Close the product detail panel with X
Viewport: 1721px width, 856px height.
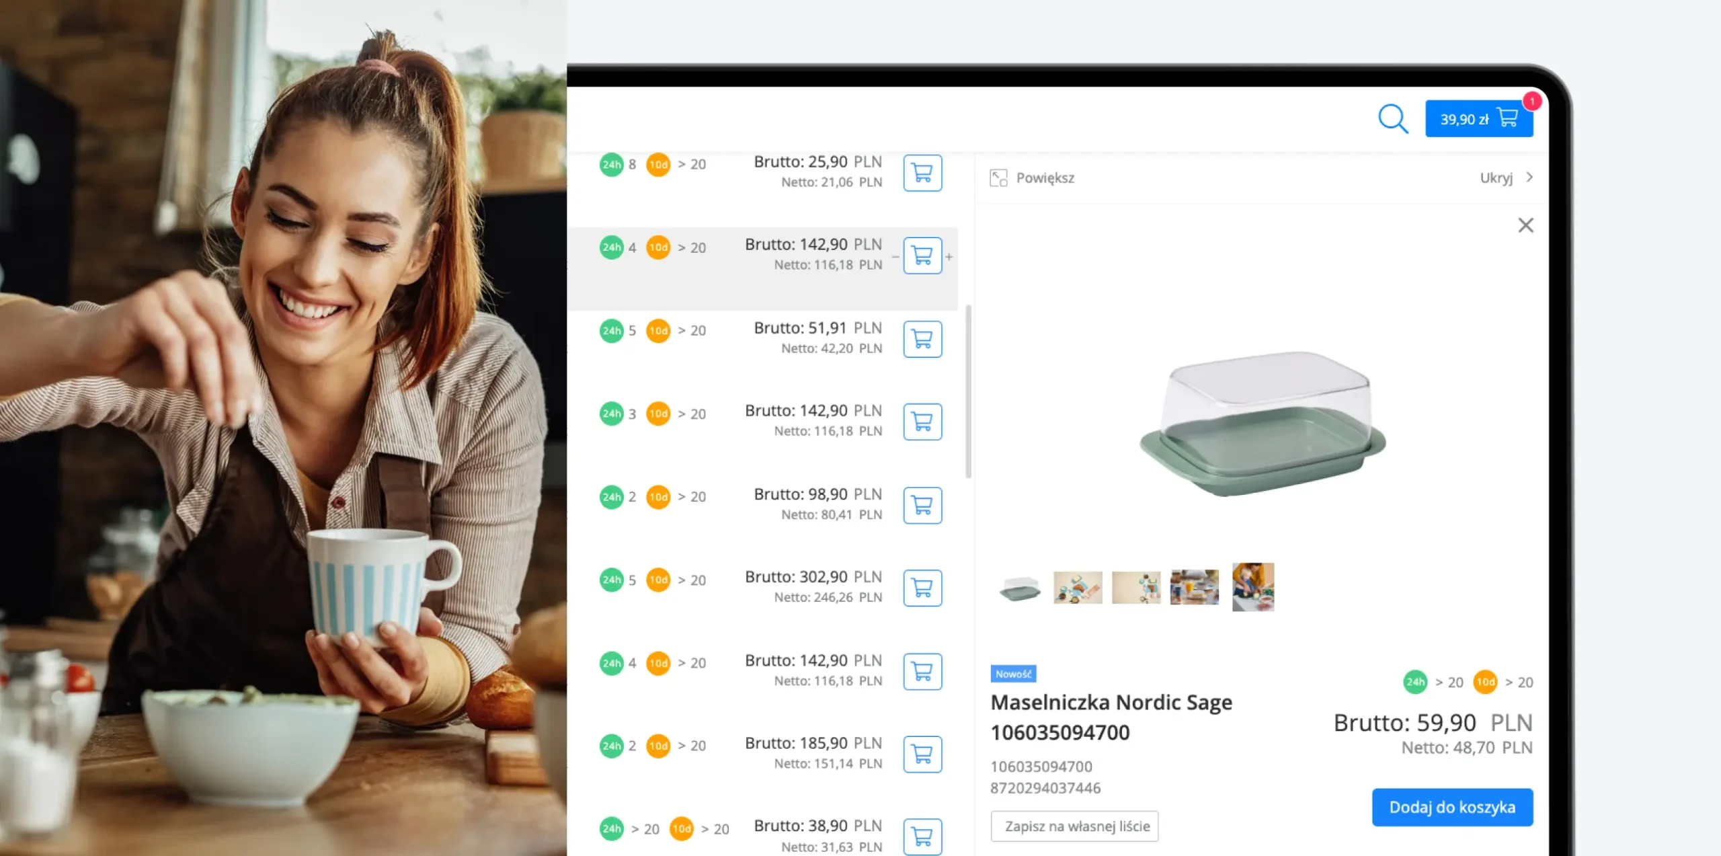pyautogui.click(x=1525, y=225)
